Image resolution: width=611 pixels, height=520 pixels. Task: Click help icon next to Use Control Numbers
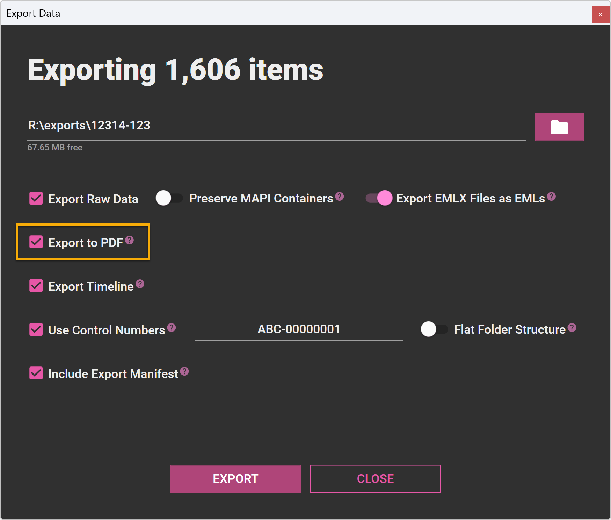tap(171, 328)
